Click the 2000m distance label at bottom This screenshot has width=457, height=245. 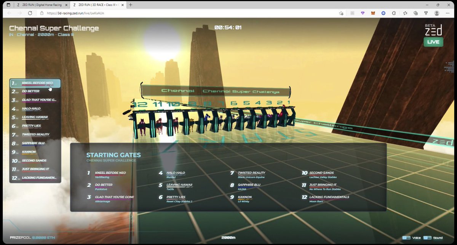228,238
